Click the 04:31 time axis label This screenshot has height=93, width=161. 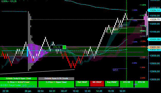52,91
